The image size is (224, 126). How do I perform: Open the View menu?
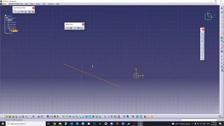tap(32, 4)
